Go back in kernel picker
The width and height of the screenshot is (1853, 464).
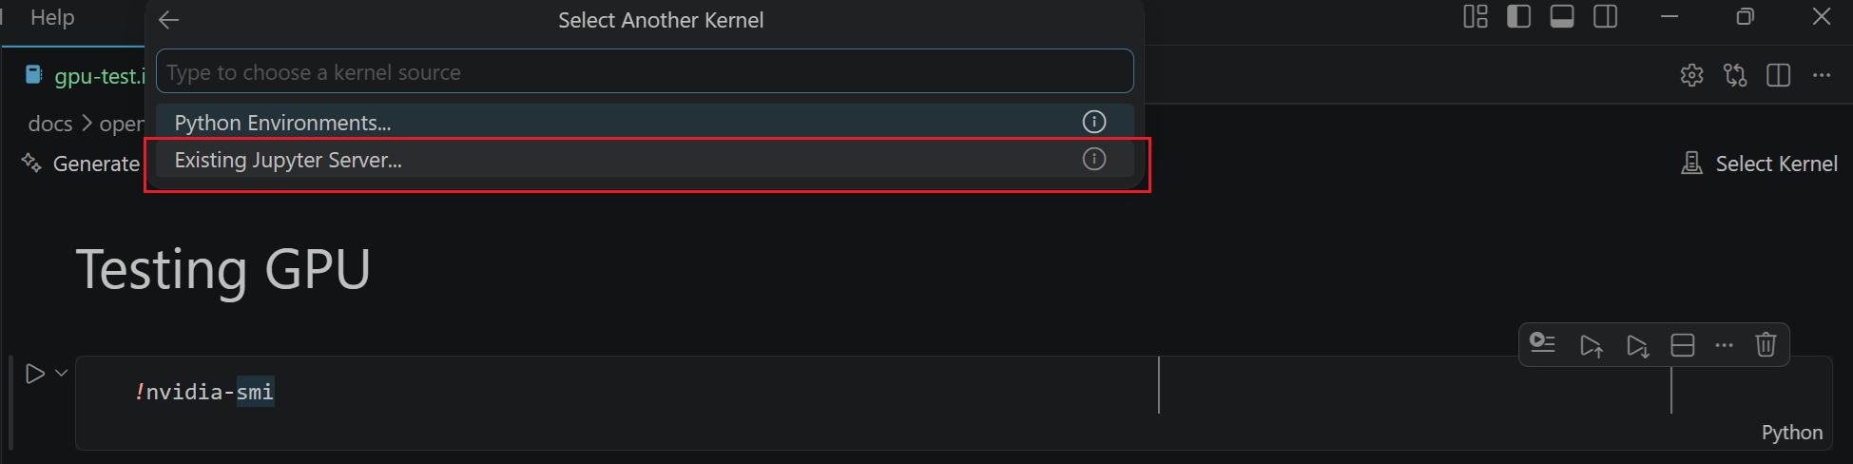point(169,20)
